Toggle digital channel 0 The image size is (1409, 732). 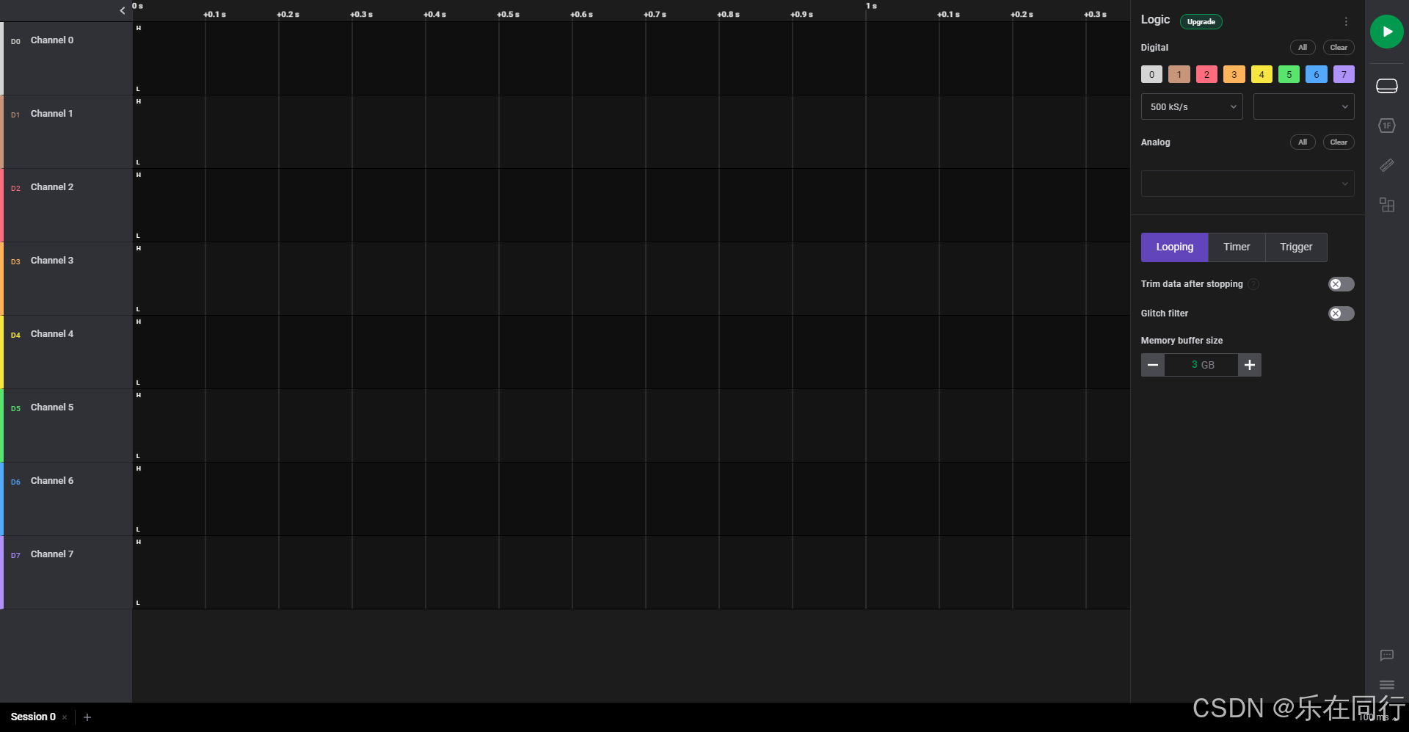click(x=1151, y=74)
